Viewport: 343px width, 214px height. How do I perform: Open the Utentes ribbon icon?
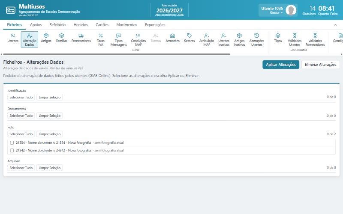click(13, 38)
